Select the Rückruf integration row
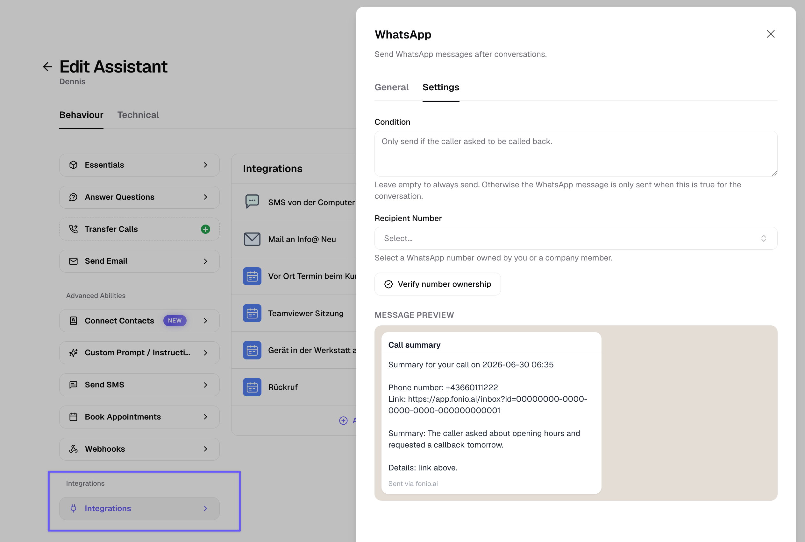 294,387
